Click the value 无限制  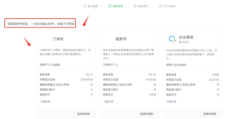coord(215,75)
